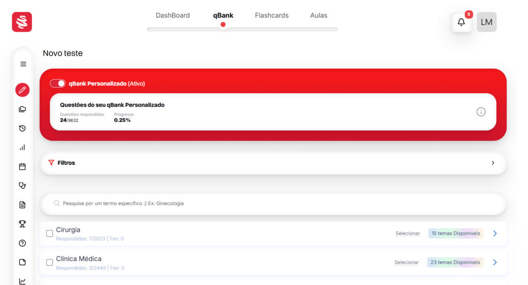The height and width of the screenshot is (285, 528).
Task: Expand Cirurgia themes with blue chevron
Action: (494, 233)
